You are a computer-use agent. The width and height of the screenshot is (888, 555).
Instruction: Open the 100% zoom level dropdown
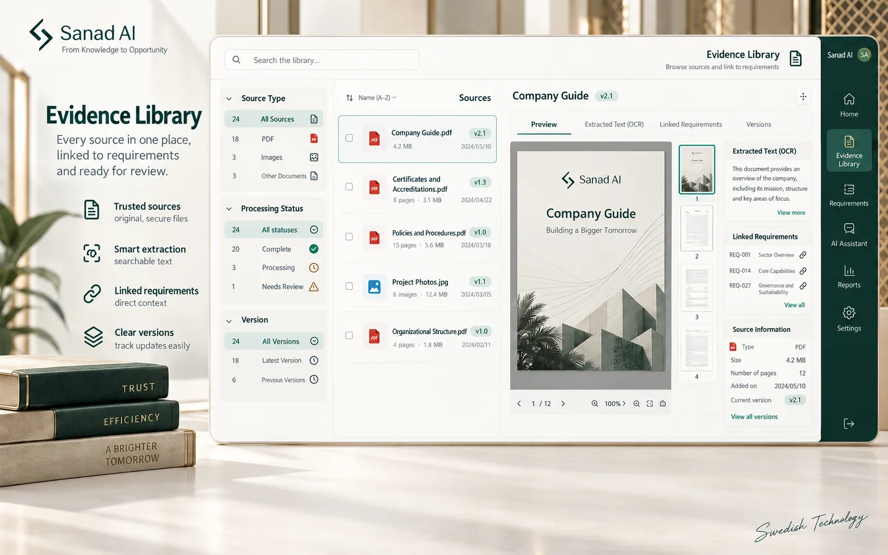coord(615,403)
